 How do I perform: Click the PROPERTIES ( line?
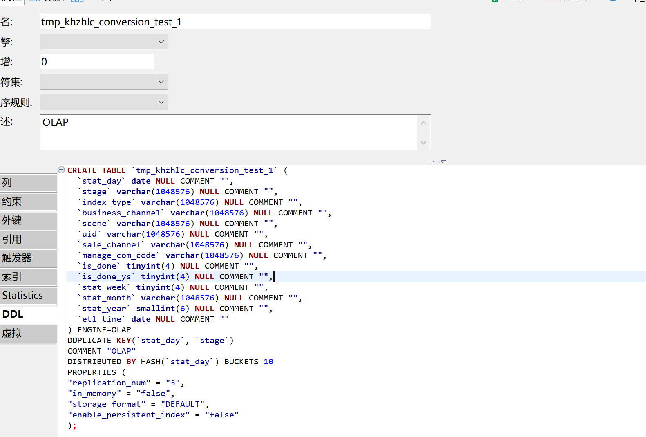pos(97,372)
